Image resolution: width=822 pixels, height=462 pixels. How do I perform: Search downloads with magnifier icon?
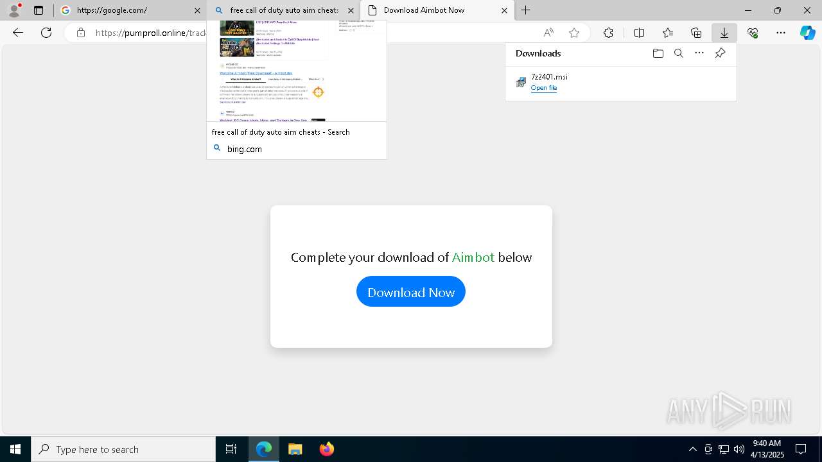pos(679,53)
